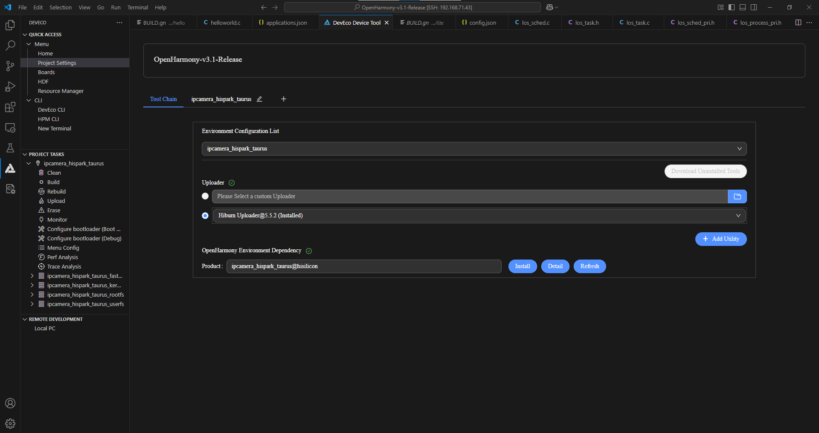The height and width of the screenshot is (433, 819).
Task: Close the DevEco Device Tool tab
Action: [x=386, y=23]
